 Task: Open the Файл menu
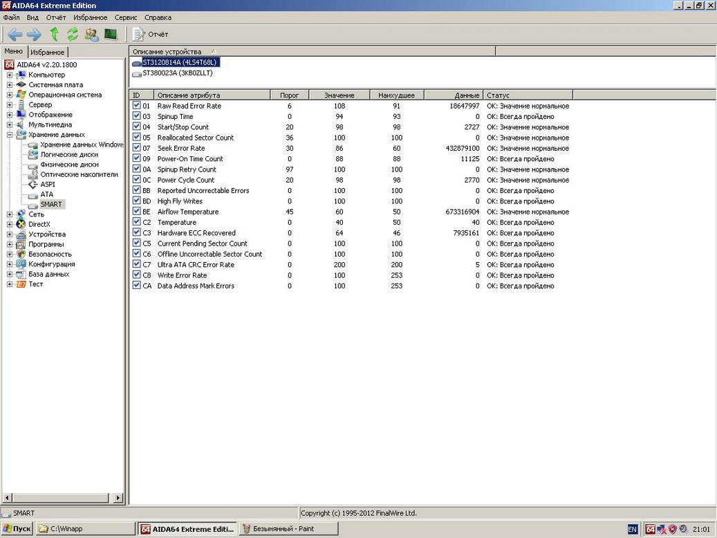pos(12,17)
